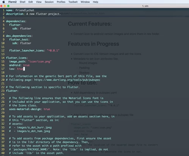This screenshot has width=189, height=156.
Task: Click line number 23 in the gutter
Action: (x=3, y=91)
